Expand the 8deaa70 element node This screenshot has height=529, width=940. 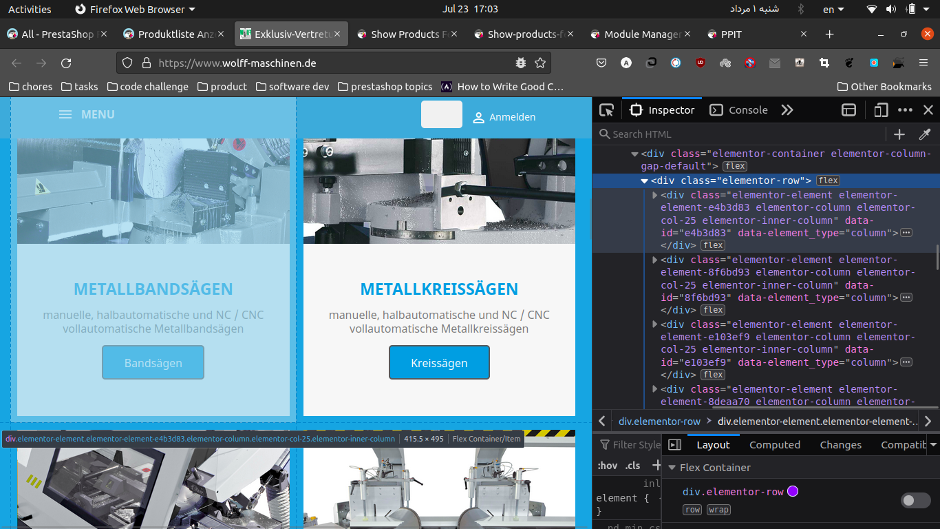point(655,390)
